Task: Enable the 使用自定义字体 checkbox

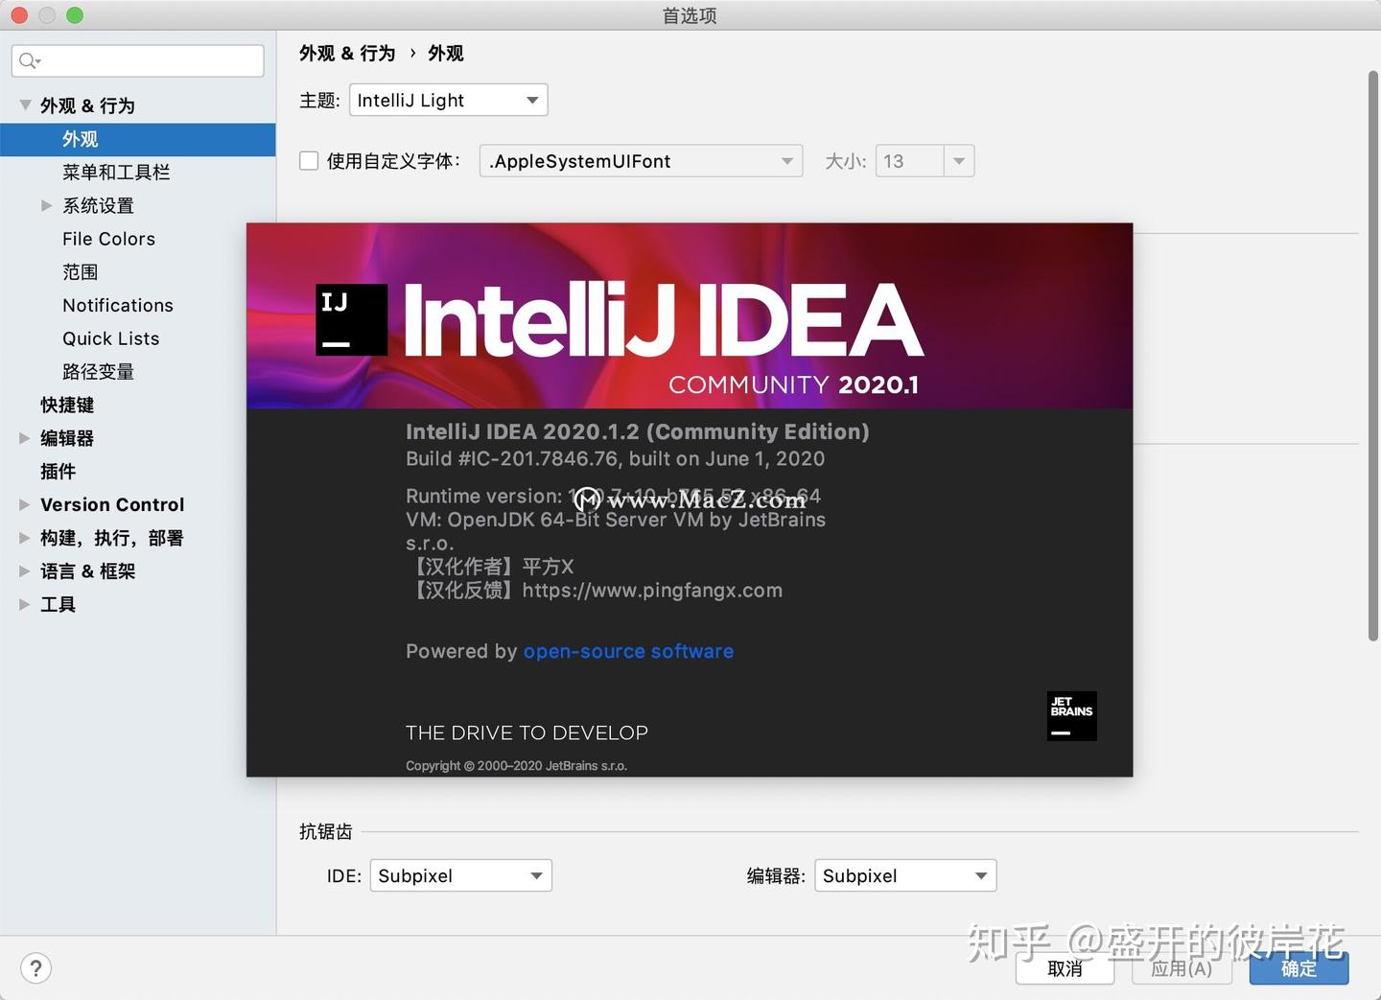Action: (x=309, y=161)
